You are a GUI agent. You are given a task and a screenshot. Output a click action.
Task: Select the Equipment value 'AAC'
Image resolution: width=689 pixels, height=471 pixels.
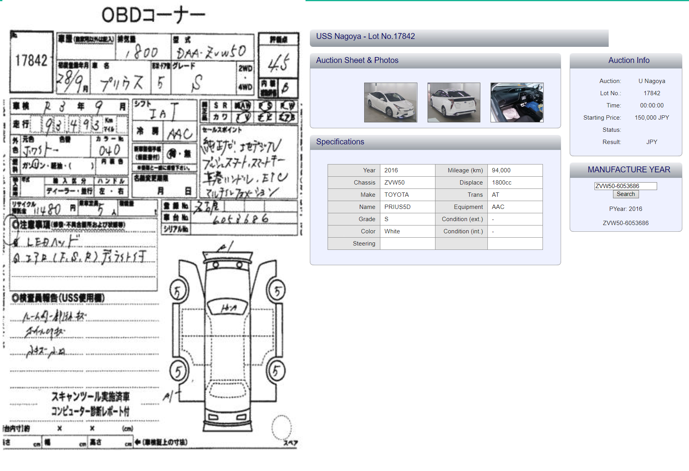tap(498, 207)
